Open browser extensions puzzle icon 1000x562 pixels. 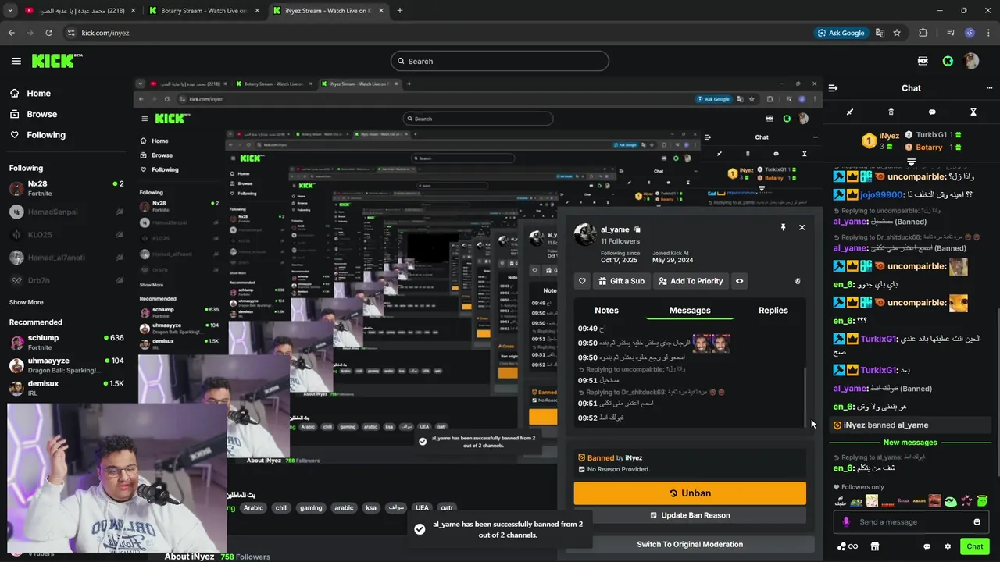[x=923, y=33]
